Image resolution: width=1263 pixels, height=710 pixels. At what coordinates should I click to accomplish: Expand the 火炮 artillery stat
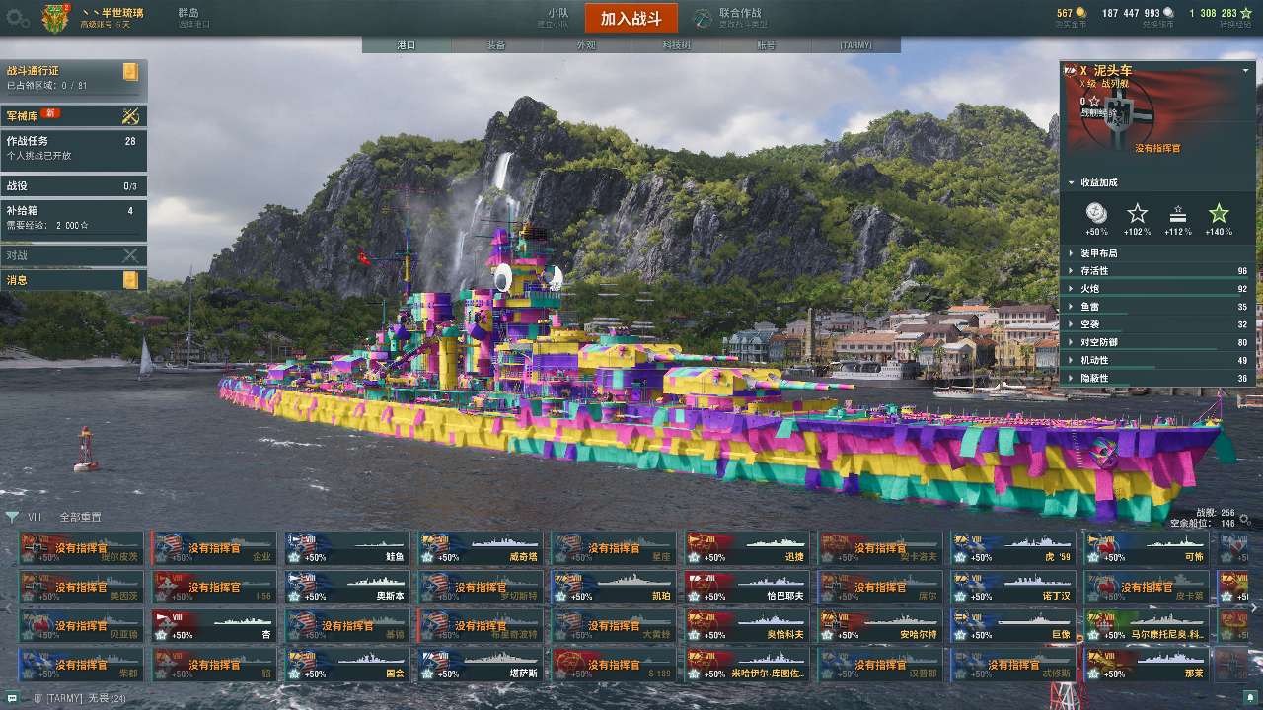1157,289
